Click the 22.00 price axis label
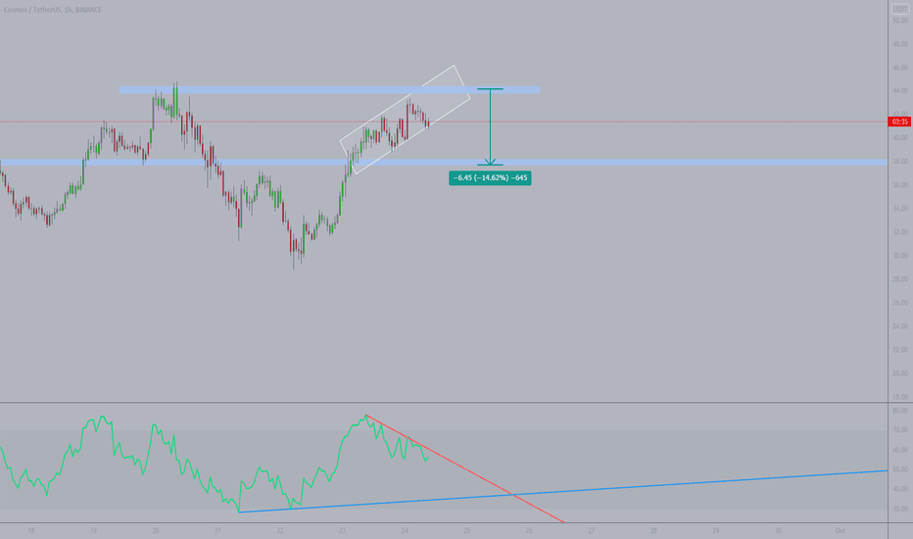The image size is (913, 539). [x=900, y=350]
